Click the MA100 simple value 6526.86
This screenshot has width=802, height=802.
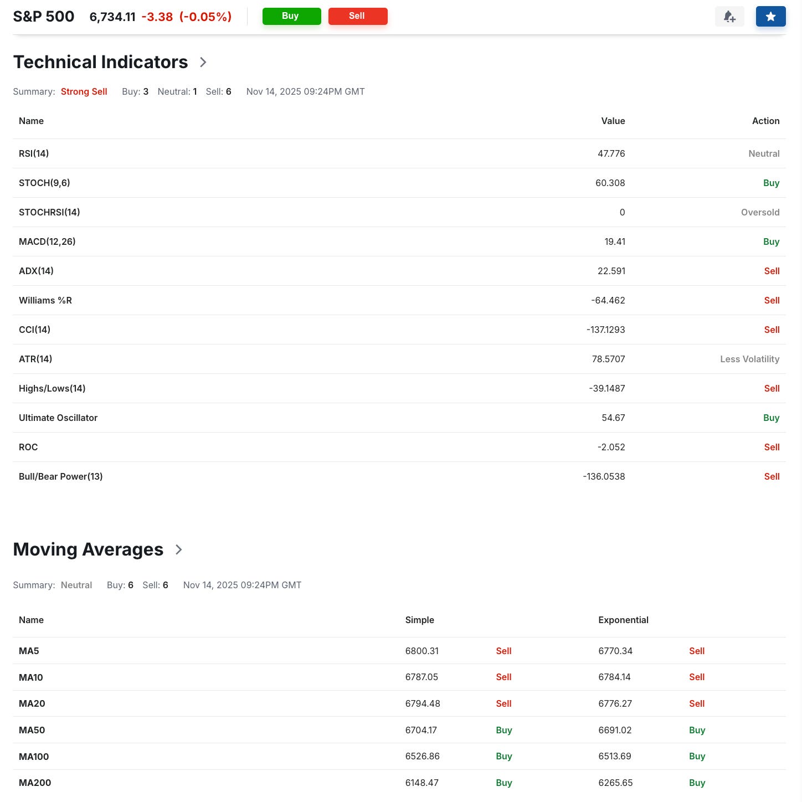[423, 756]
